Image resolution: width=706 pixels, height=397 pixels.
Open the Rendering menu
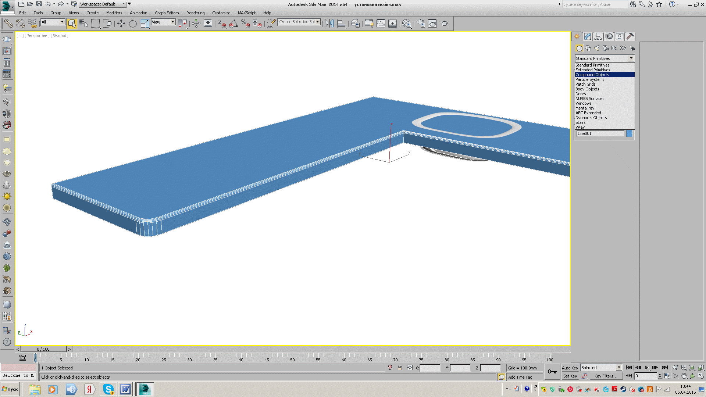[195, 13]
